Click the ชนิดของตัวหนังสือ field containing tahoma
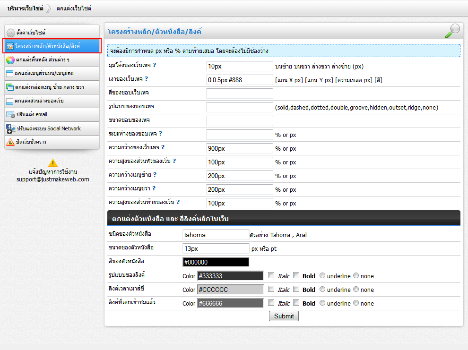This screenshot has width=468, height=350. pyautogui.click(x=216, y=235)
